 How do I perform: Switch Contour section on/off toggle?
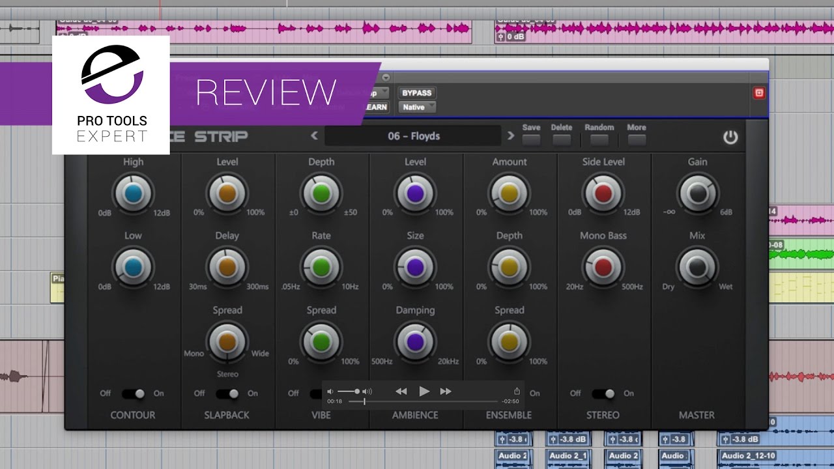pos(134,393)
